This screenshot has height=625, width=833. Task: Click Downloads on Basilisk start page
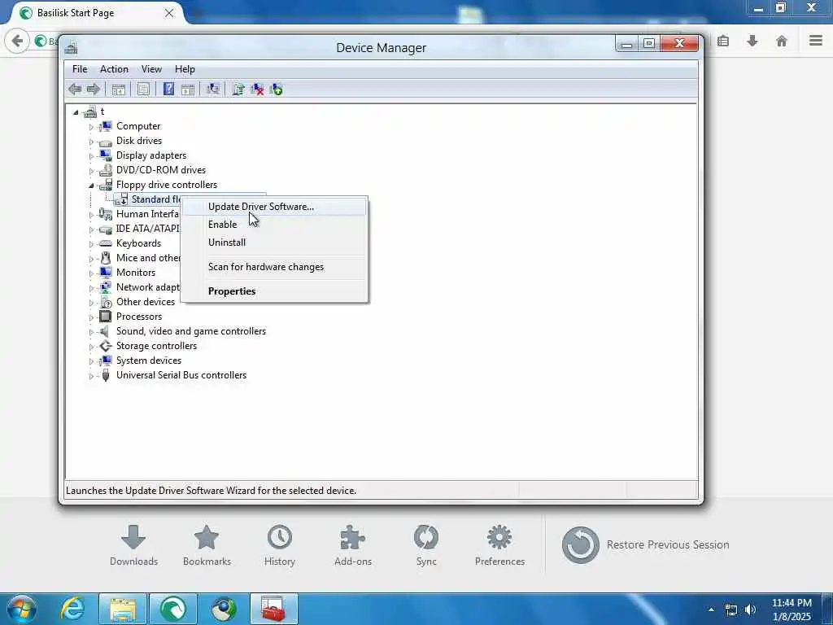[133, 544]
